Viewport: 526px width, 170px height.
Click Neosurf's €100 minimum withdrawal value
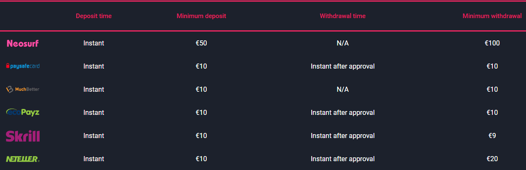click(492, 43)
